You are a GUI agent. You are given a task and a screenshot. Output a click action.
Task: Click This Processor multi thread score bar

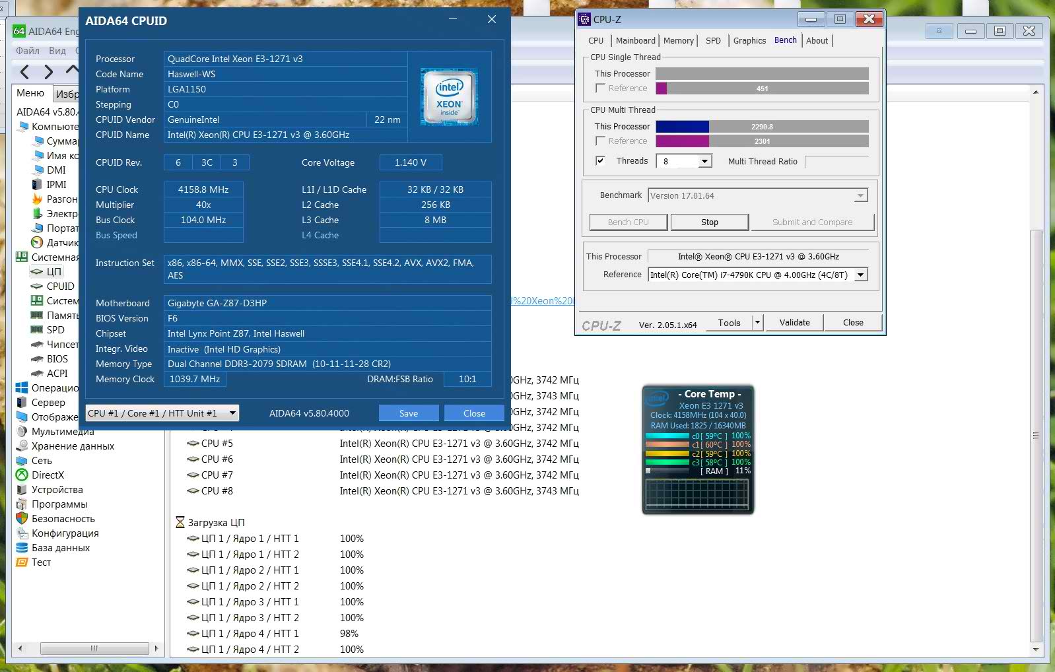coord(762,126)
